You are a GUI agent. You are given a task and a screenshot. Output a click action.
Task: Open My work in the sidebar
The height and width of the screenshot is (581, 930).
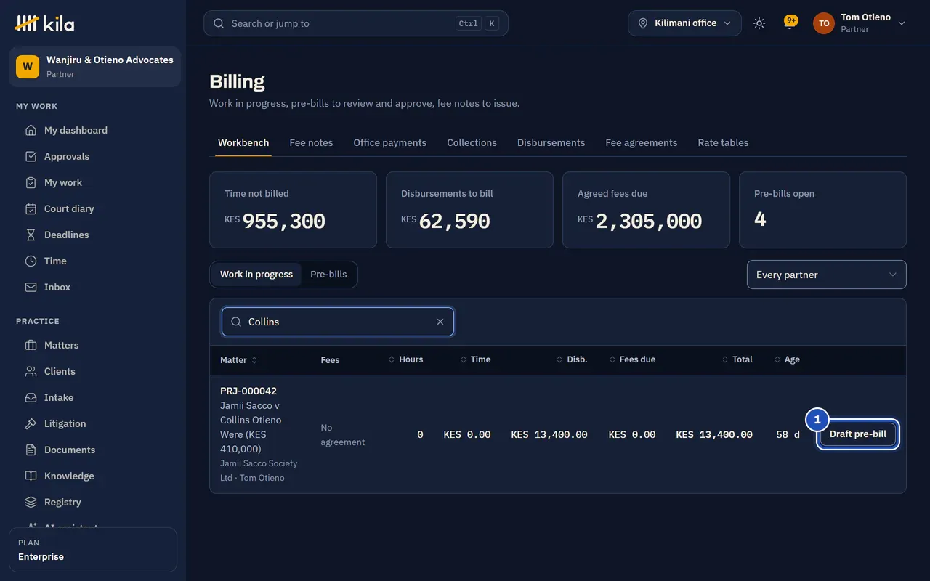click(93, 182)
